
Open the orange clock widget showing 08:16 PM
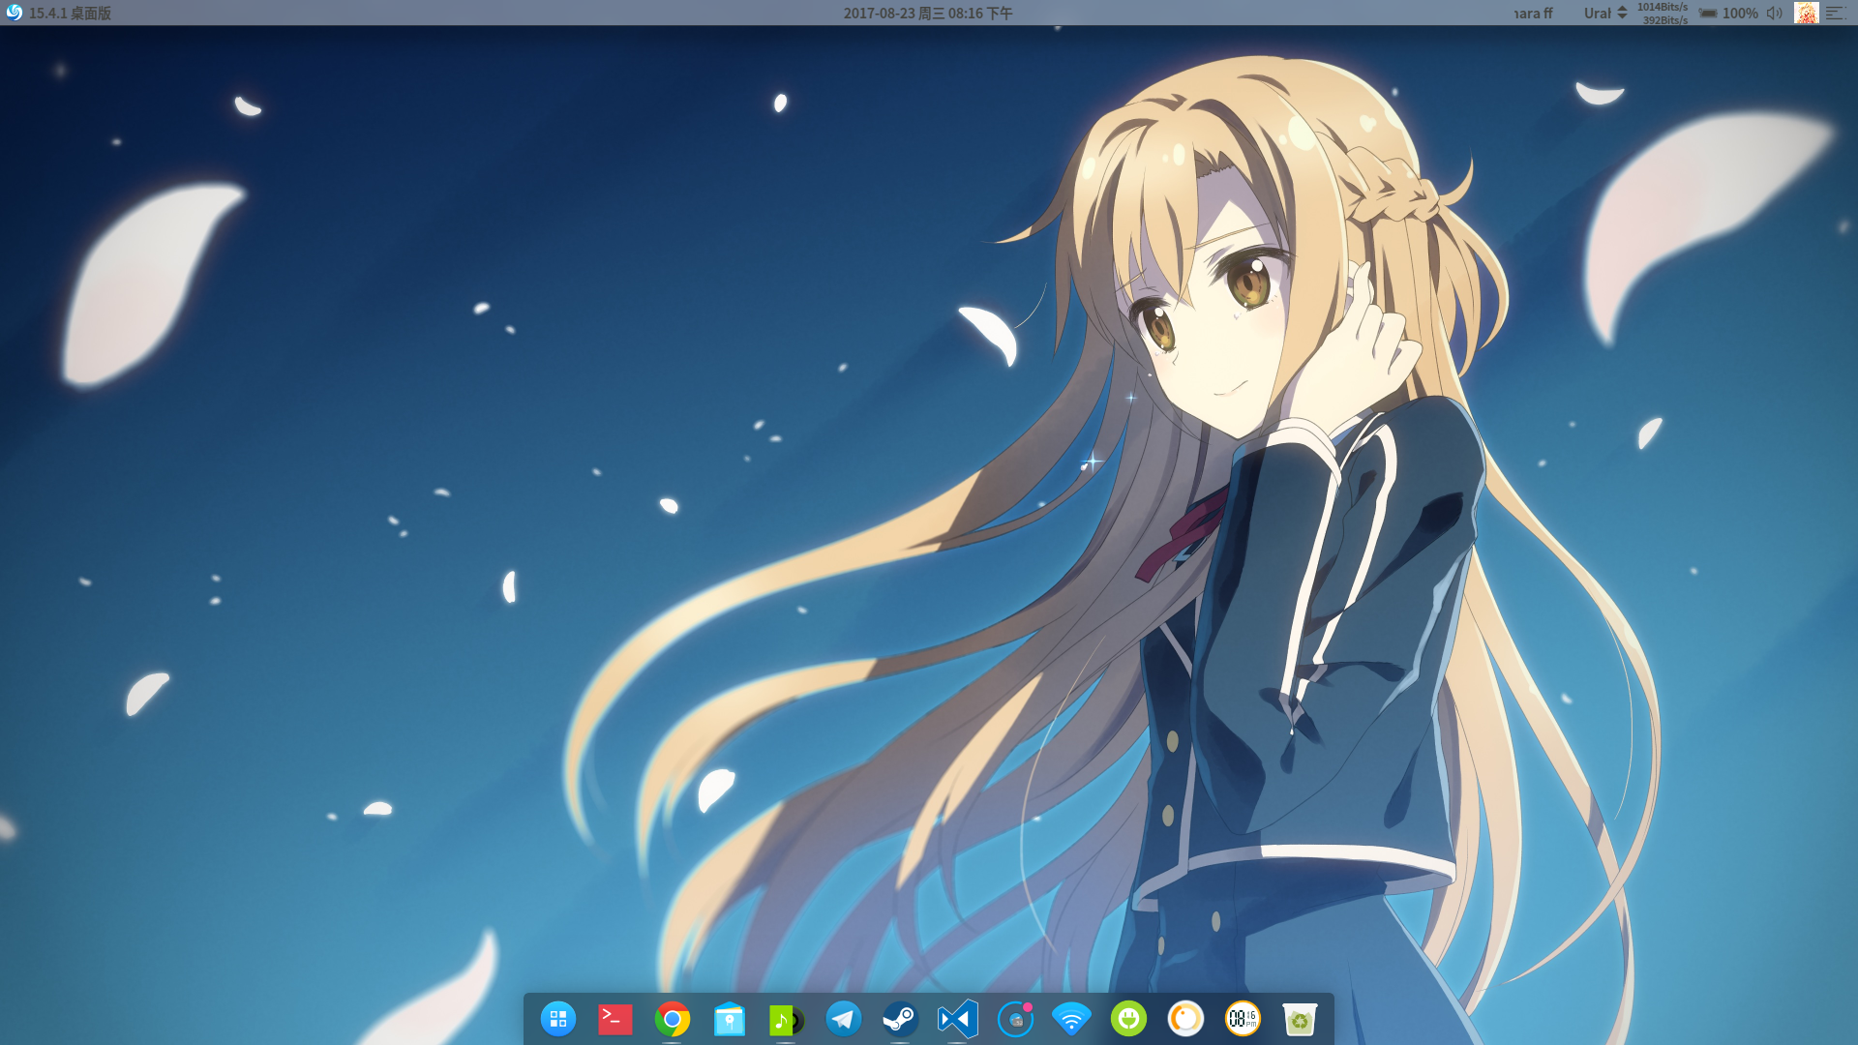click(1243, 1018)
